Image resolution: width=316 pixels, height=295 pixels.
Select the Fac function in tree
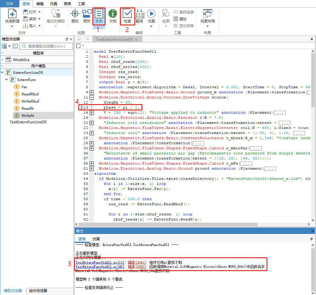24,87
